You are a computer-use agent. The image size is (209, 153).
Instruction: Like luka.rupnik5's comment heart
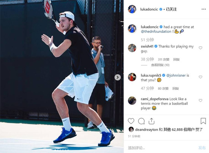tap(201, 77)
